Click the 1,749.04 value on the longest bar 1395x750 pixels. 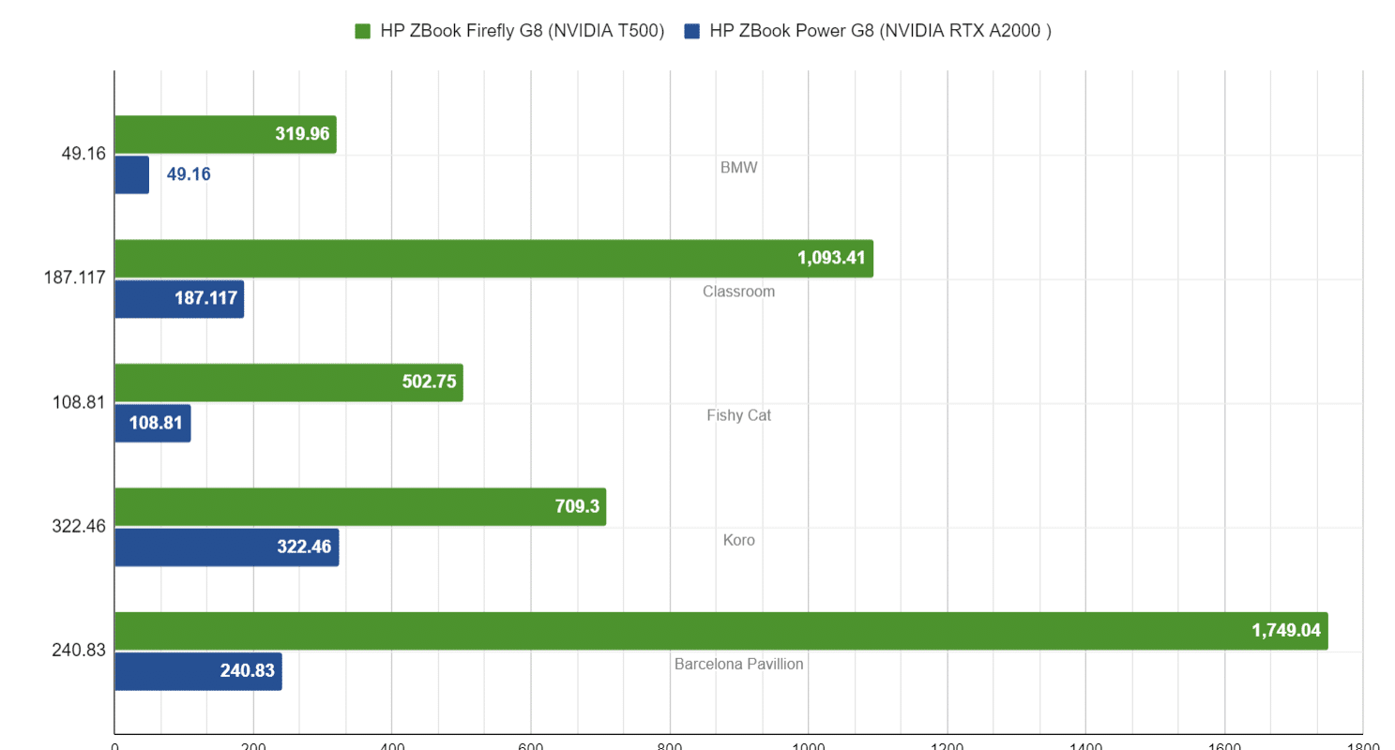(x=1286, y=631)
